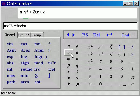Click the number 7 key

point(101,61)
